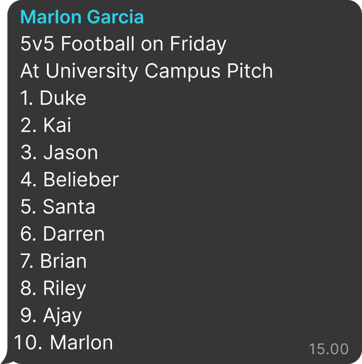Select the 5v5 Football on Friday line
This screenshot has width=362, height=364.
tap(123, 44)
